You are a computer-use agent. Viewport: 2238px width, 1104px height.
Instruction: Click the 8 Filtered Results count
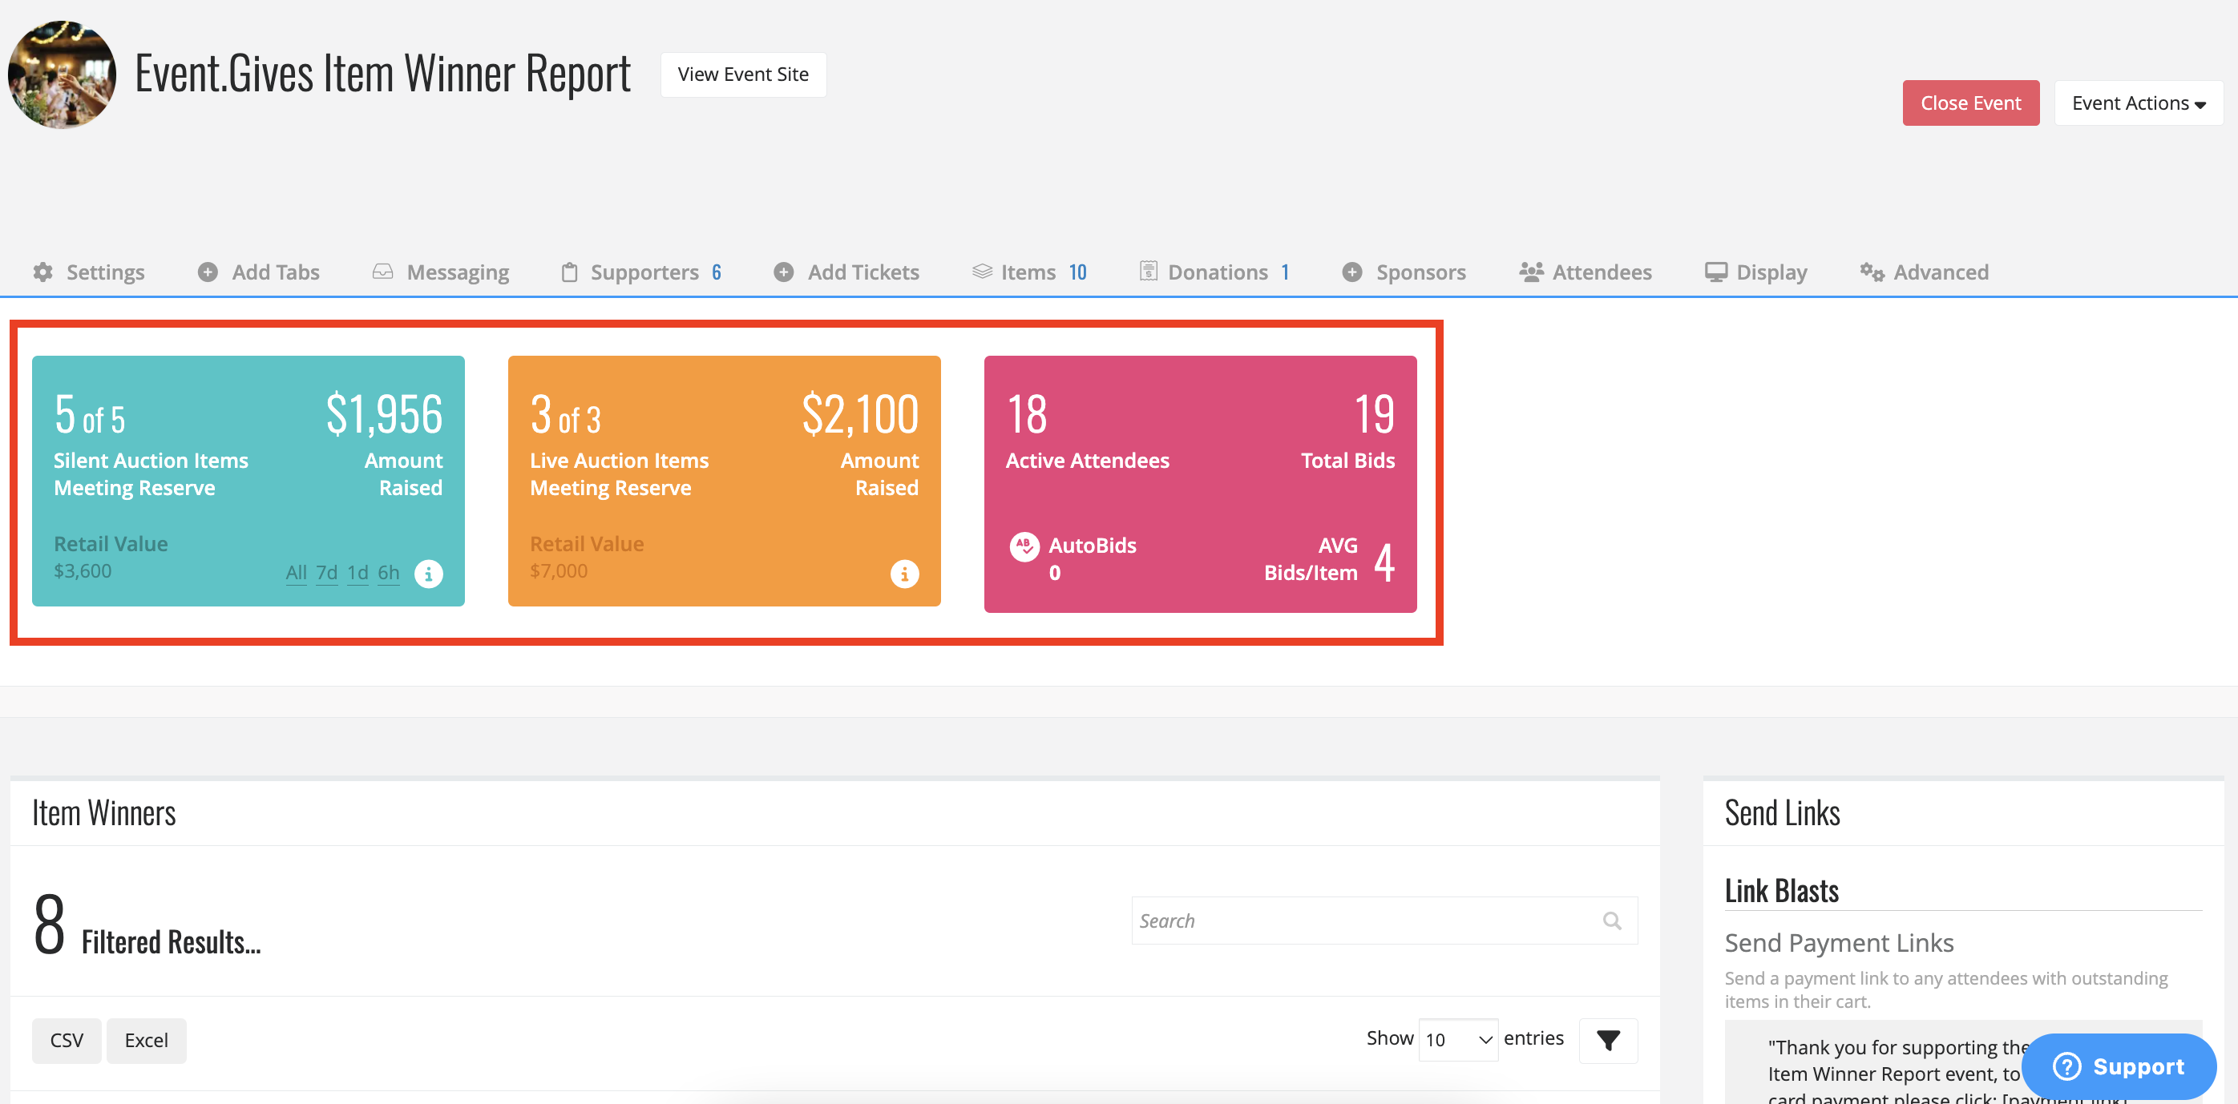coord(50,925)
